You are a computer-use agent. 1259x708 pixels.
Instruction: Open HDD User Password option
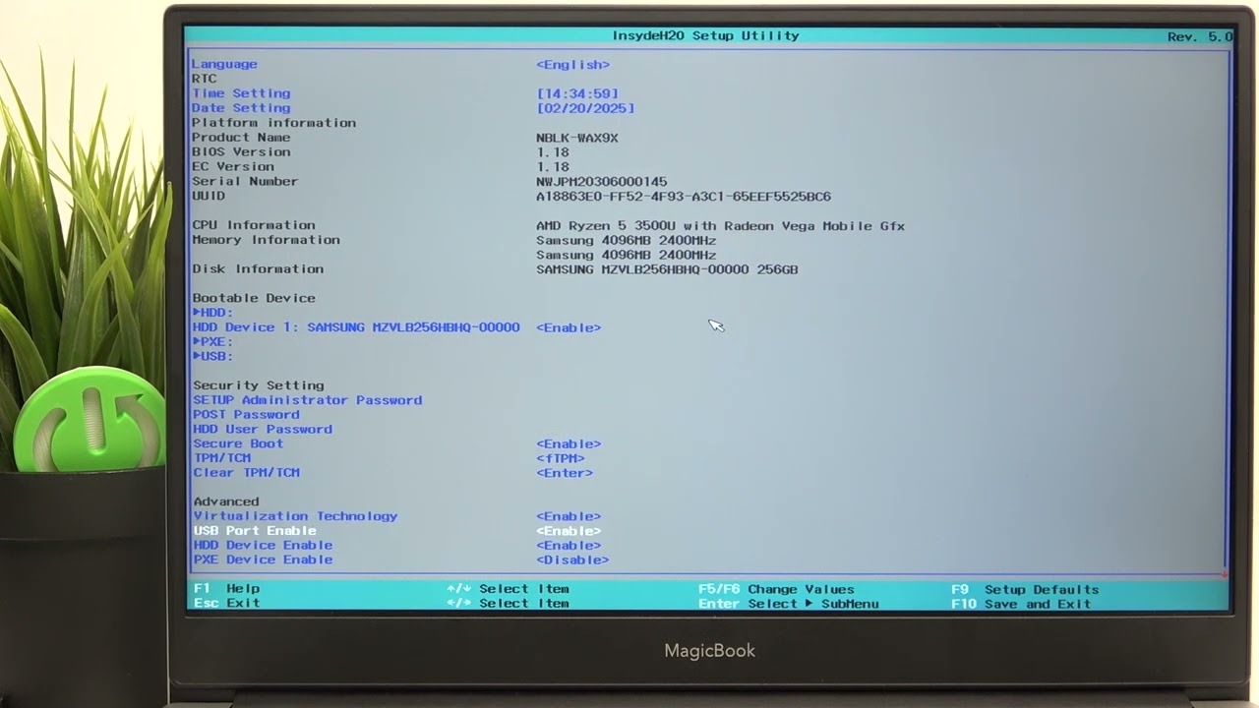pos(263,430)
